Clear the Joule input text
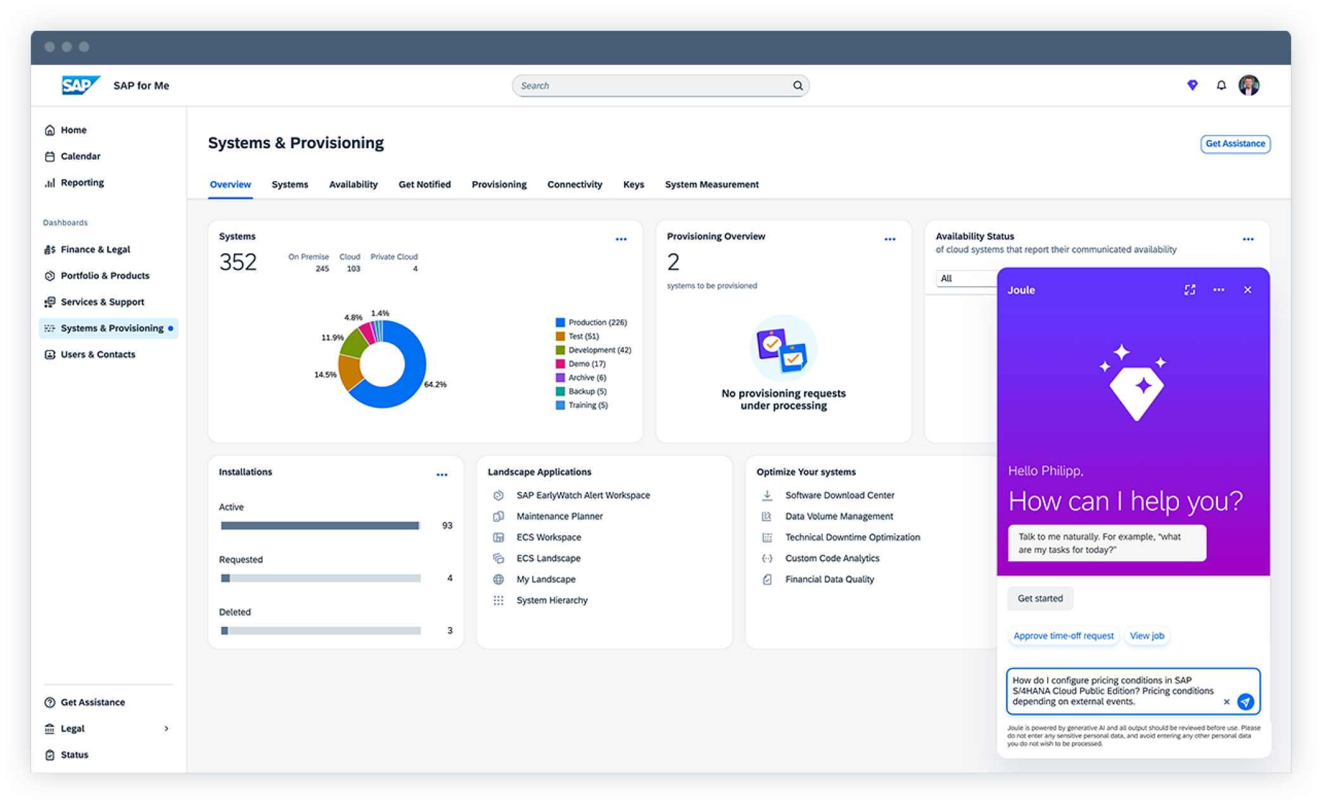 click(1226, 702)
